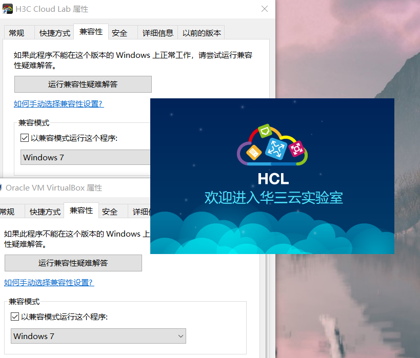420x358 pixels.
Task: Run compatibility troubleshooter in VirtualBox properties window
Action: pos(73,263)
